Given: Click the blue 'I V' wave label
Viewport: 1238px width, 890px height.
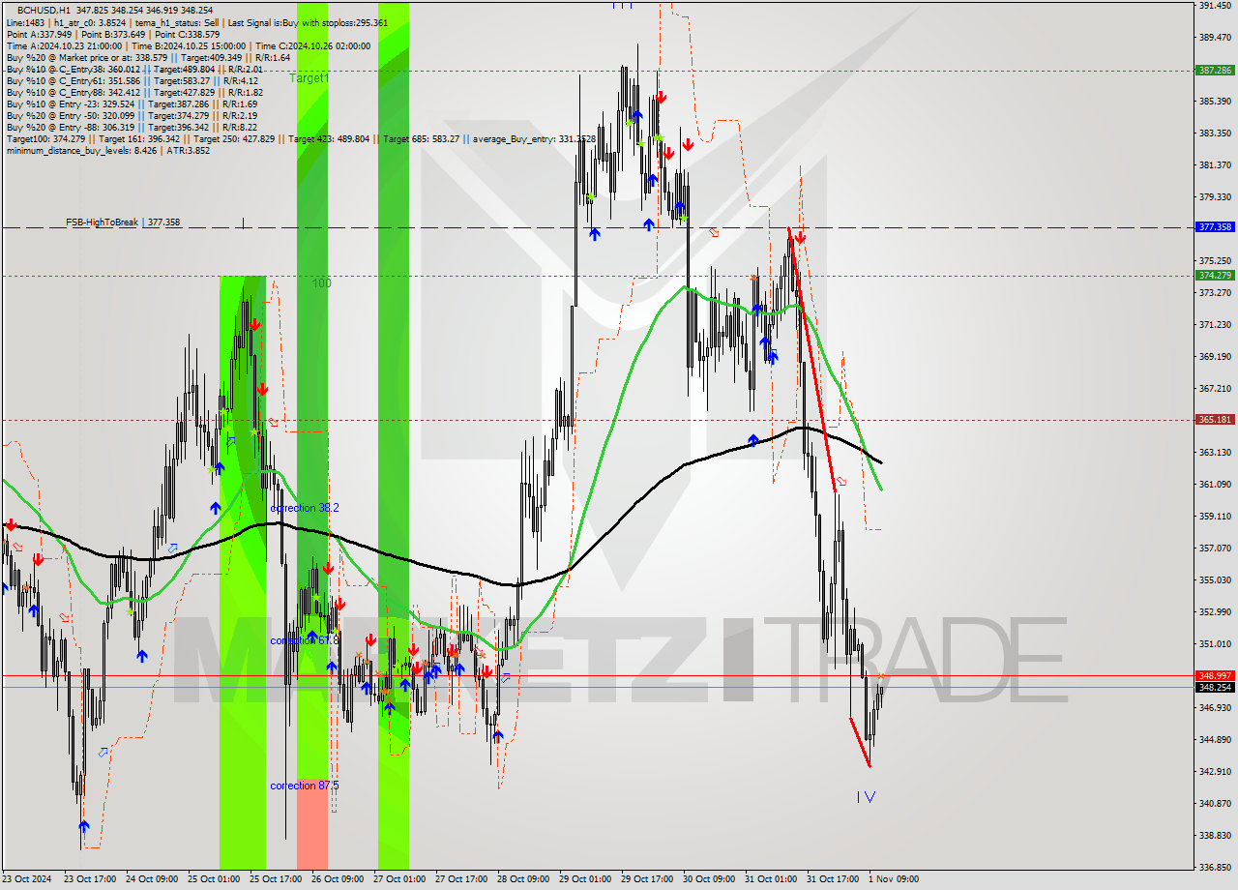Looking at the screenshot, I should [x=866, y=797].
